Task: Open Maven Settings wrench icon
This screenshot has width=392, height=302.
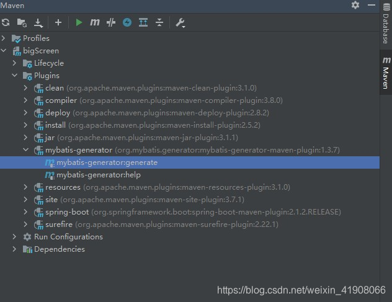Action: [x=180, y=23]
